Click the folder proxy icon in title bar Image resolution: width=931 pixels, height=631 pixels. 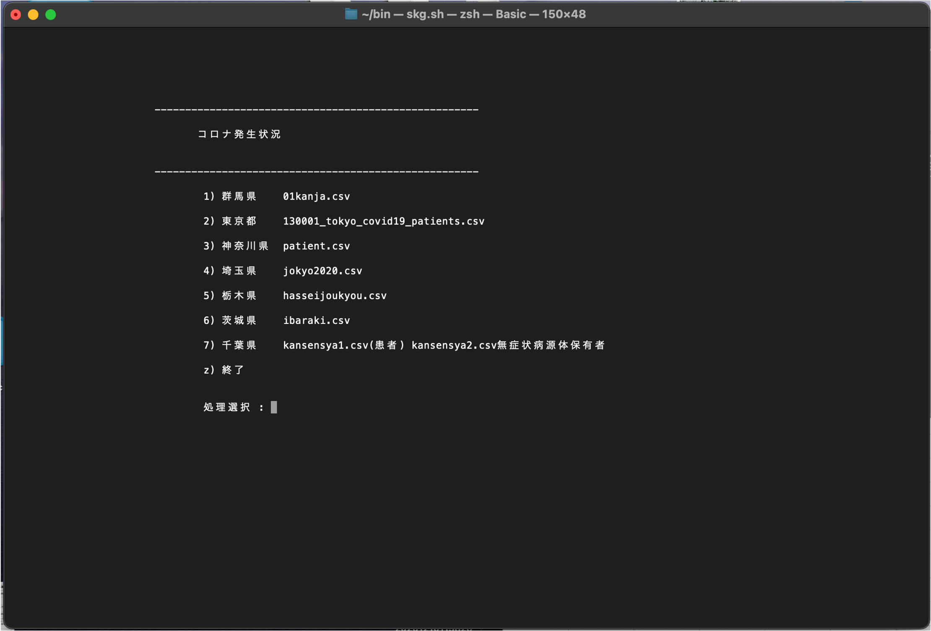coord(351,14)
